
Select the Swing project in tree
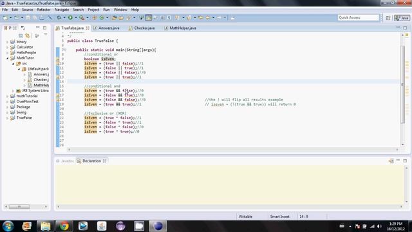(21, 112)
